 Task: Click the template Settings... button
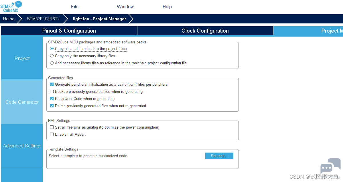coord(219,156)
